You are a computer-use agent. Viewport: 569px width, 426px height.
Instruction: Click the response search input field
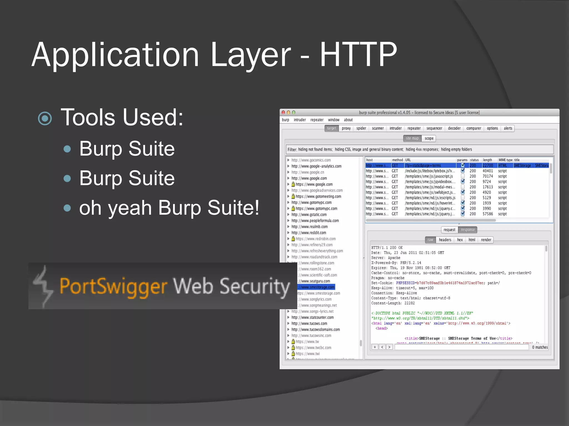461,347
